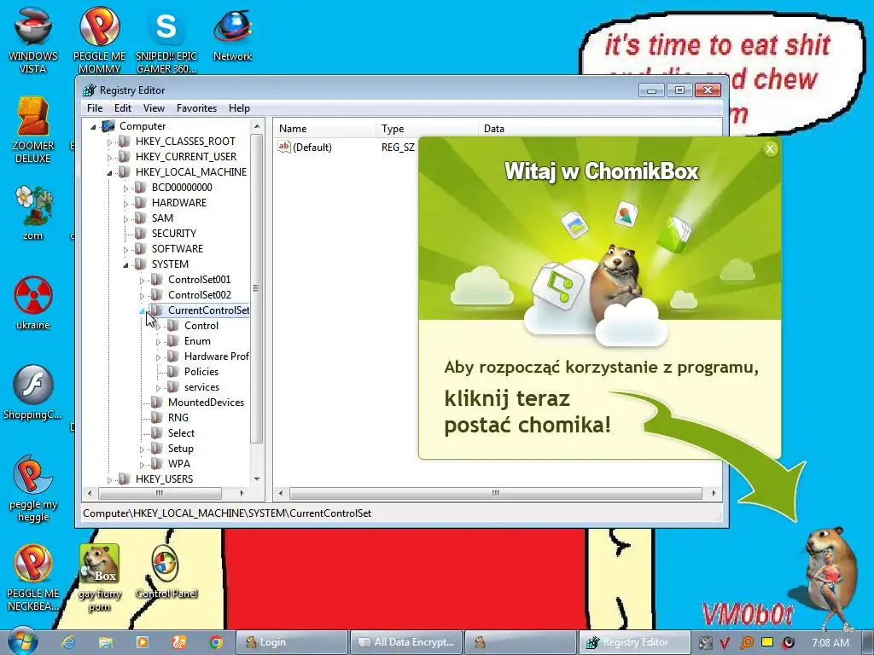Open peggle my heggle desktop icon
The width and height of the screenshot is (874, 655).
pyautogui.click(x=33, y=489)
